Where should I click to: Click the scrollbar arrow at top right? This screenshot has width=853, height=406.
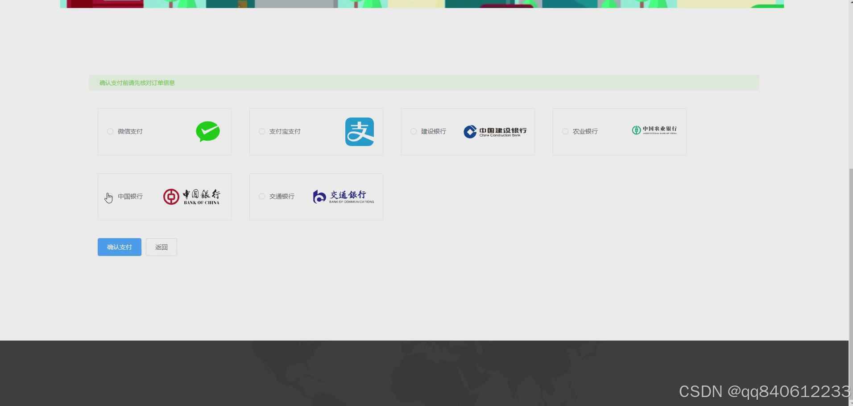tap(850, 3)
